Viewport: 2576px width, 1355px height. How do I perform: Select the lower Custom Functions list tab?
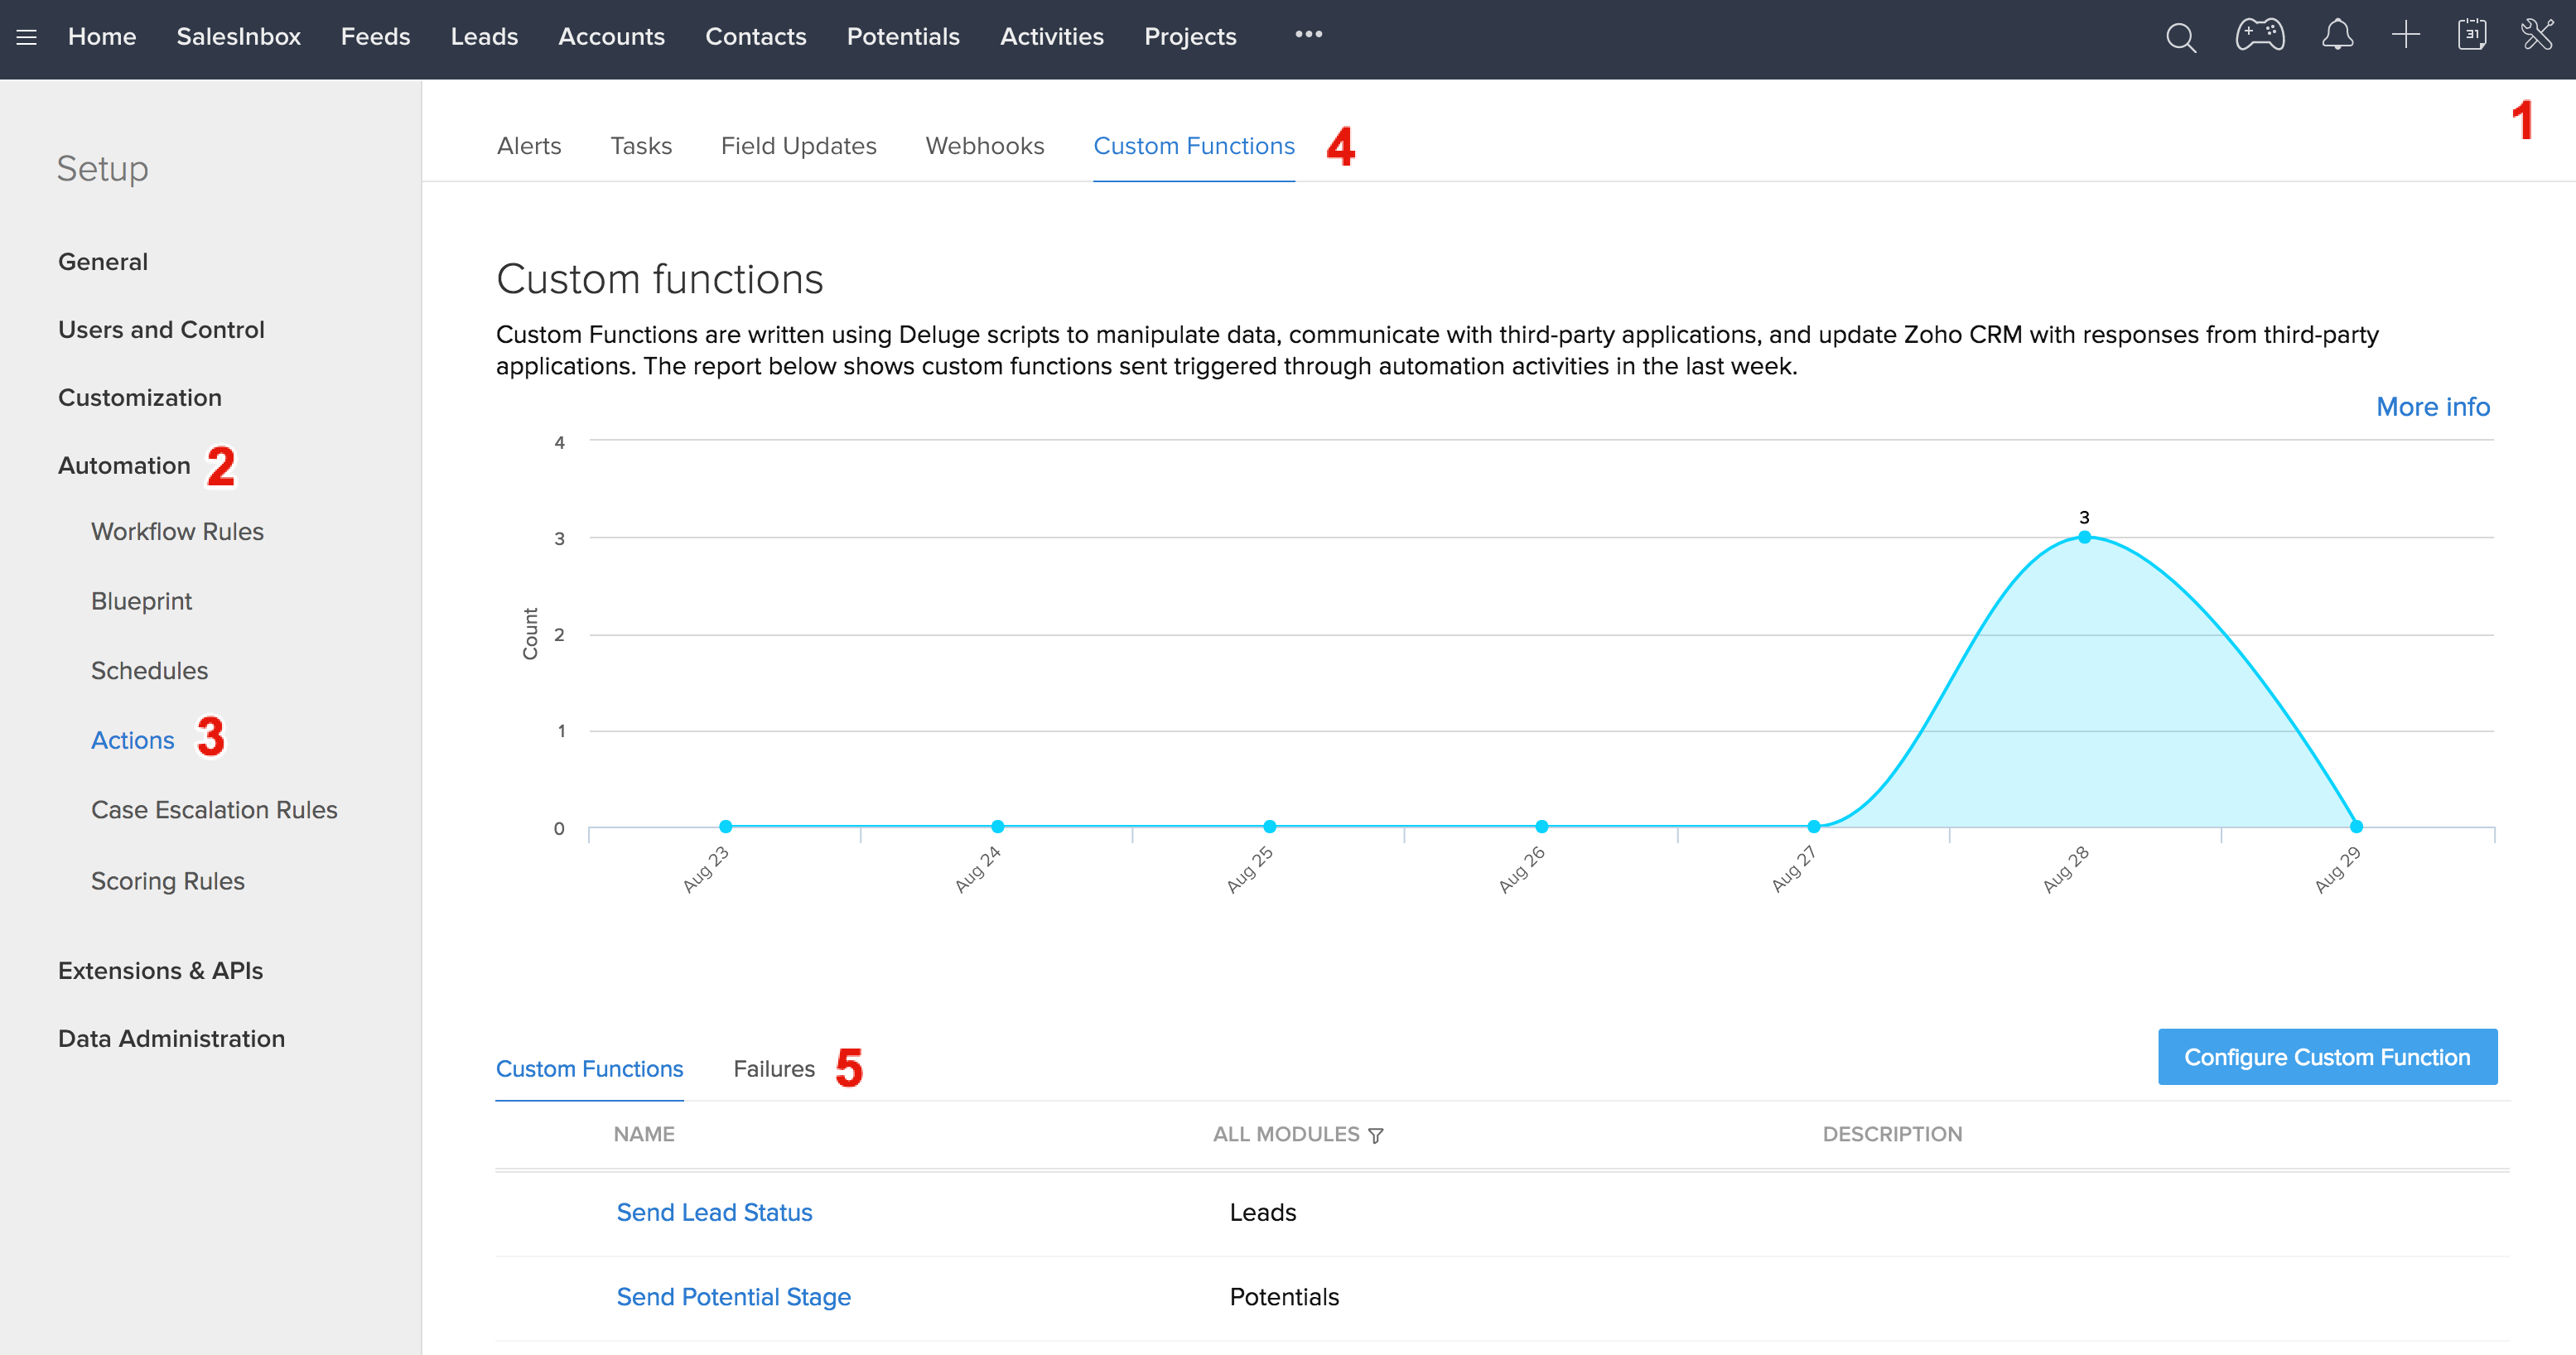(589, 1069)
